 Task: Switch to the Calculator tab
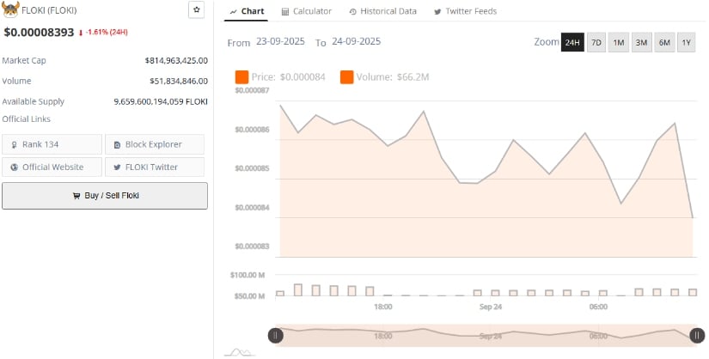click(x=307, y=11)
